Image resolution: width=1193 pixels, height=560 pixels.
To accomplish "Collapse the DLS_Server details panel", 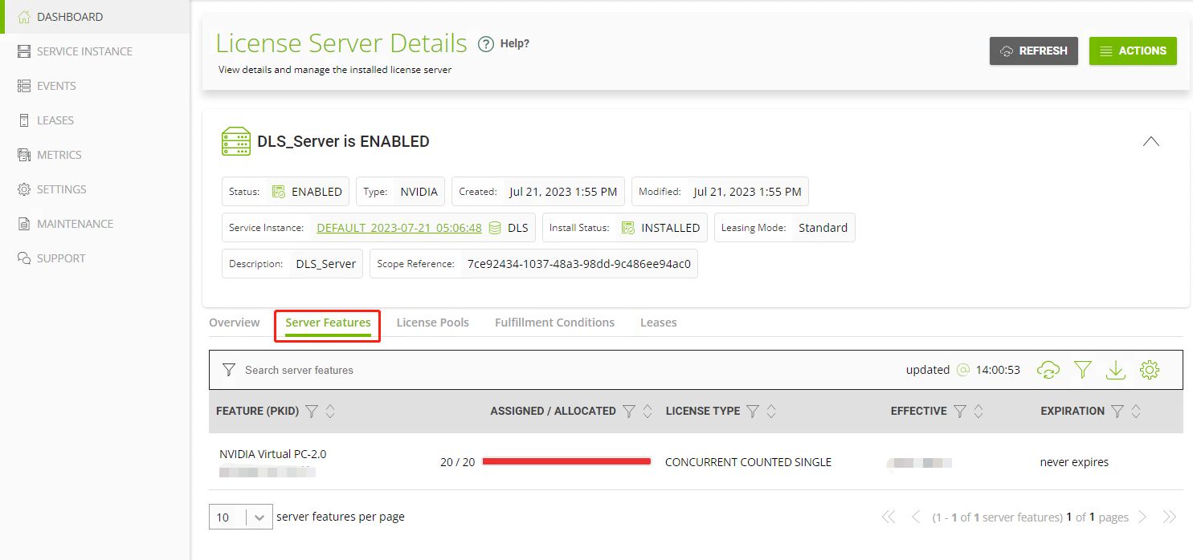I will click(1151, 141).
